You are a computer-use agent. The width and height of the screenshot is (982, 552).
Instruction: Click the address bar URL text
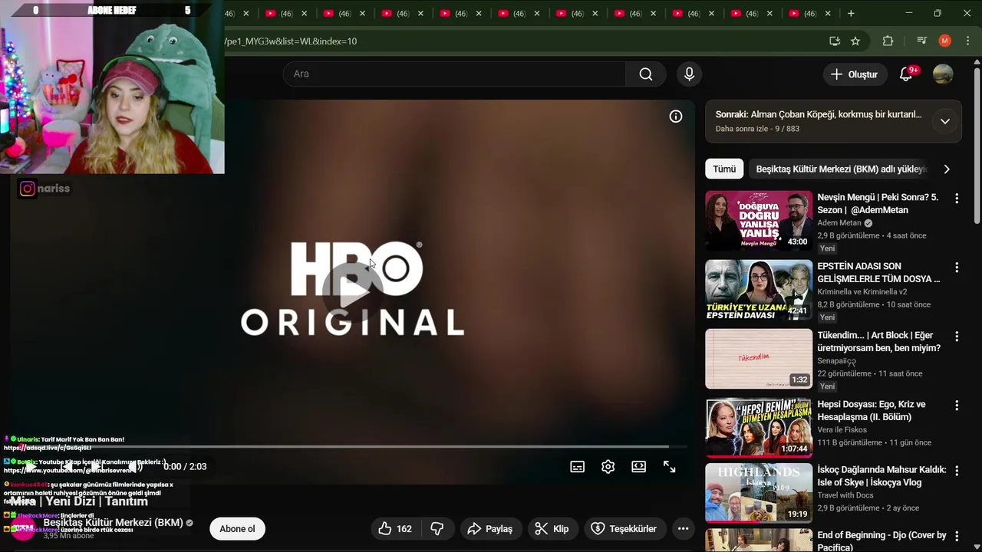coord(291,41)
